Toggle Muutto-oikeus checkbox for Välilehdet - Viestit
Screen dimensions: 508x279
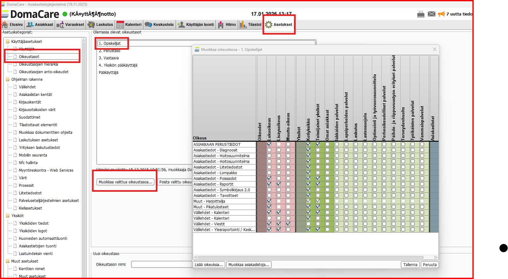288,224
